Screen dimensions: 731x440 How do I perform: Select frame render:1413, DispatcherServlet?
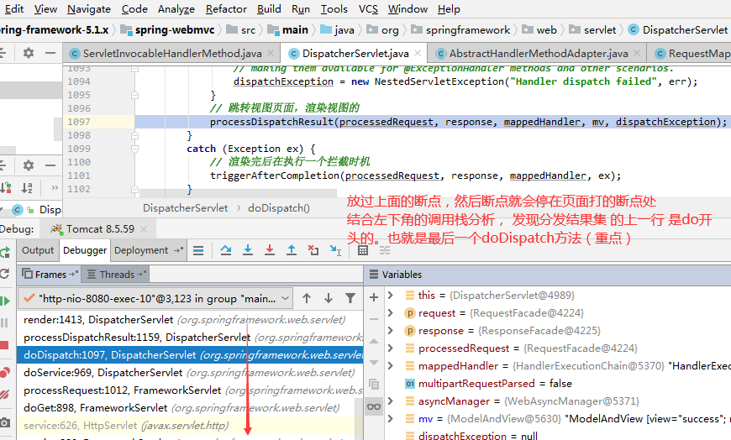(x=190, y=319)
